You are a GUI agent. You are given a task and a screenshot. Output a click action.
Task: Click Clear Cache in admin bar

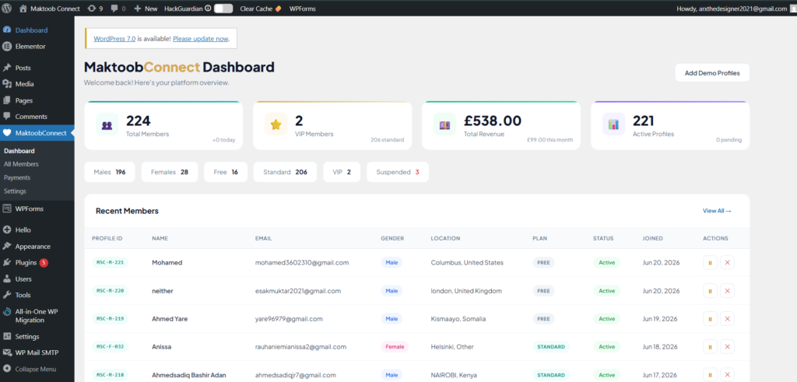260,9
